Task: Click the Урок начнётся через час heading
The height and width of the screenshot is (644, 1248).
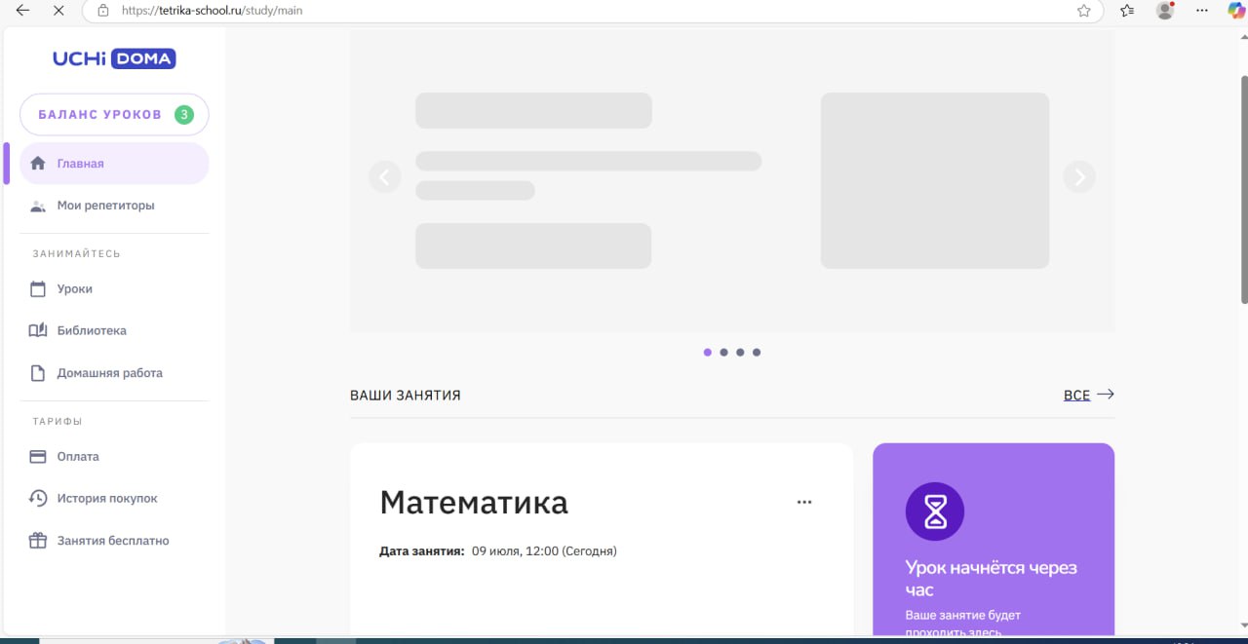Action: click(x=992, y=579)
